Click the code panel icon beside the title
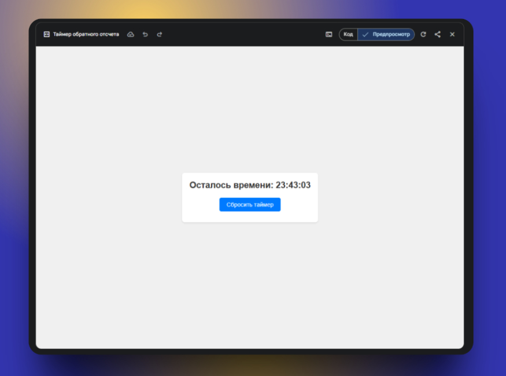This screenshot has height=376, width=506. (x=46, y=34)
